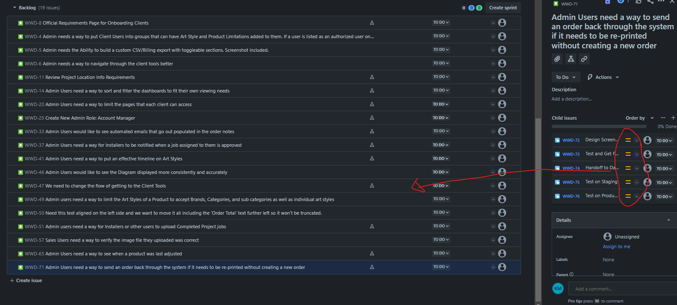
Task: Open the three-dot menu beside Order by
Action: 663,118
